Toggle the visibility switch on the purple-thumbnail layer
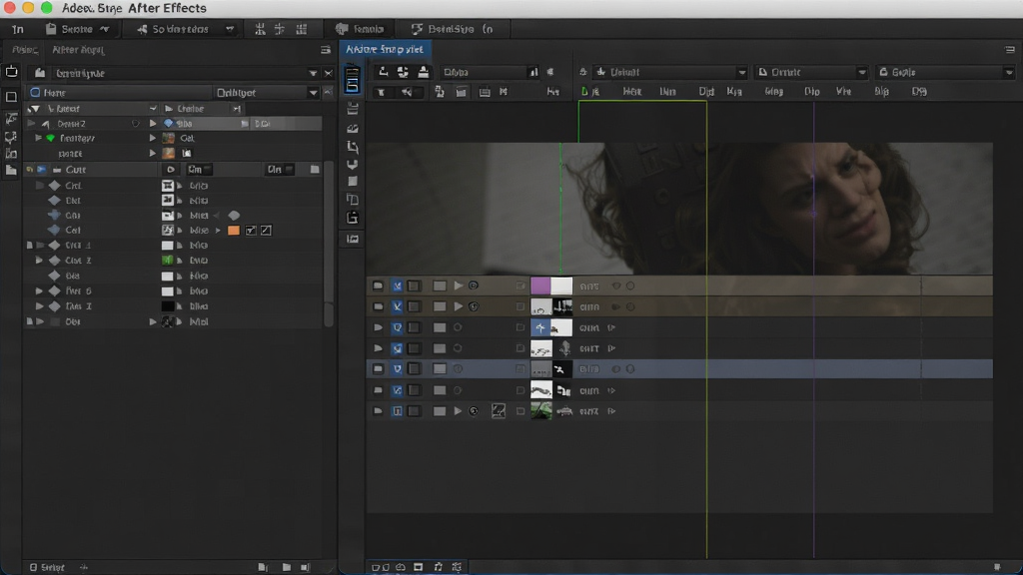The image size is (1023, 575). pyautogui.click(x=397, y=286)
